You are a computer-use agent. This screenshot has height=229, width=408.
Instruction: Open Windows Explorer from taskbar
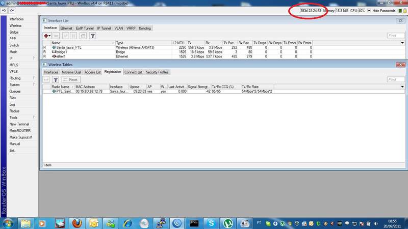(x=25, y=223)
